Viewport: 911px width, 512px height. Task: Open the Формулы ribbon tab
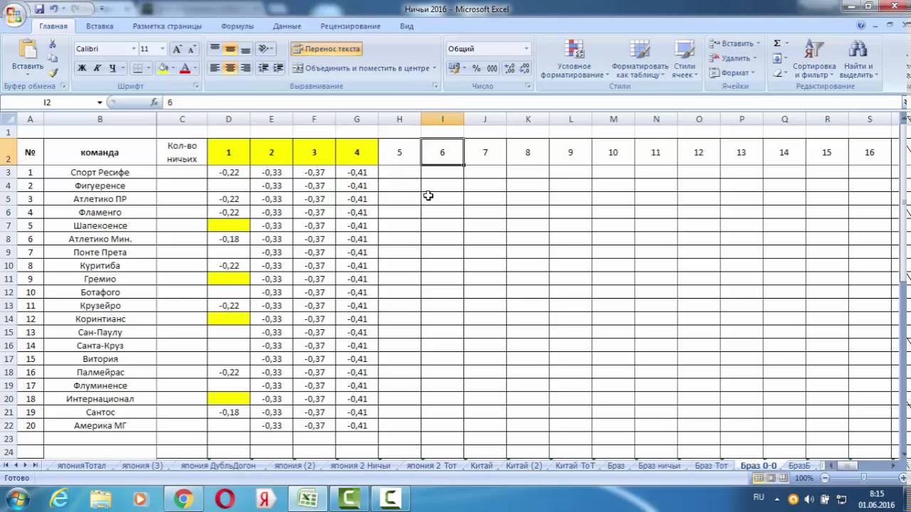(237, 26)
